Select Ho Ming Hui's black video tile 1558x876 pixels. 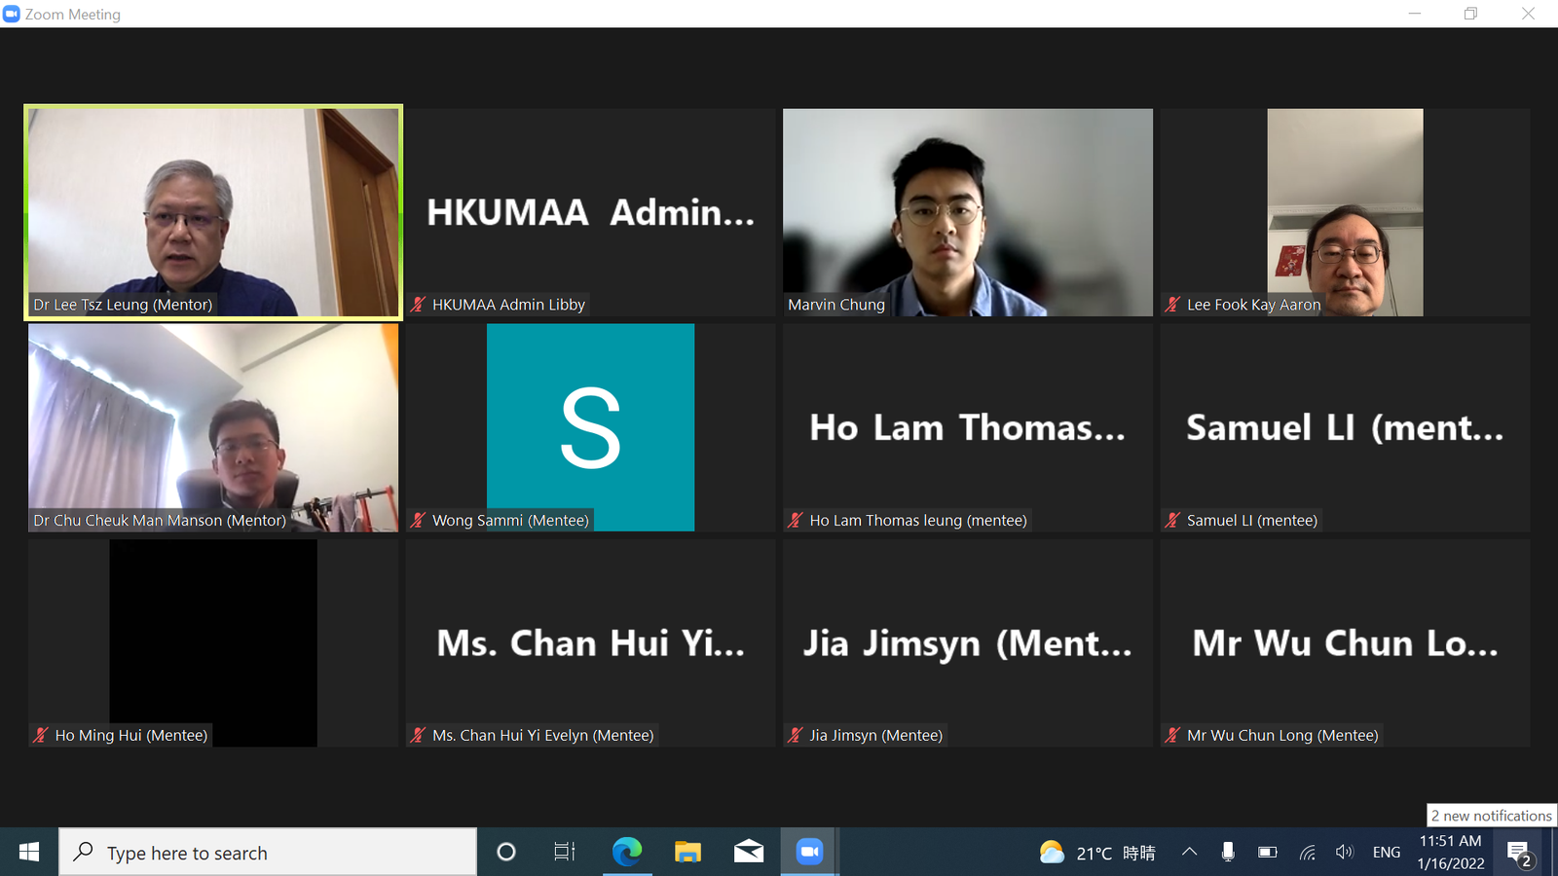pyautogui.click(x=213, y=643)
